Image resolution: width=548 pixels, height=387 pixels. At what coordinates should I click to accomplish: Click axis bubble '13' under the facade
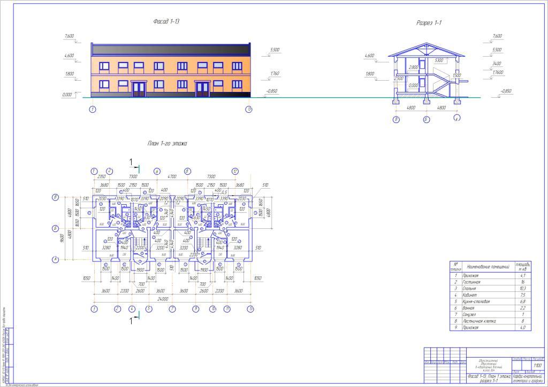pyautogui.click(x=249, y=110)
